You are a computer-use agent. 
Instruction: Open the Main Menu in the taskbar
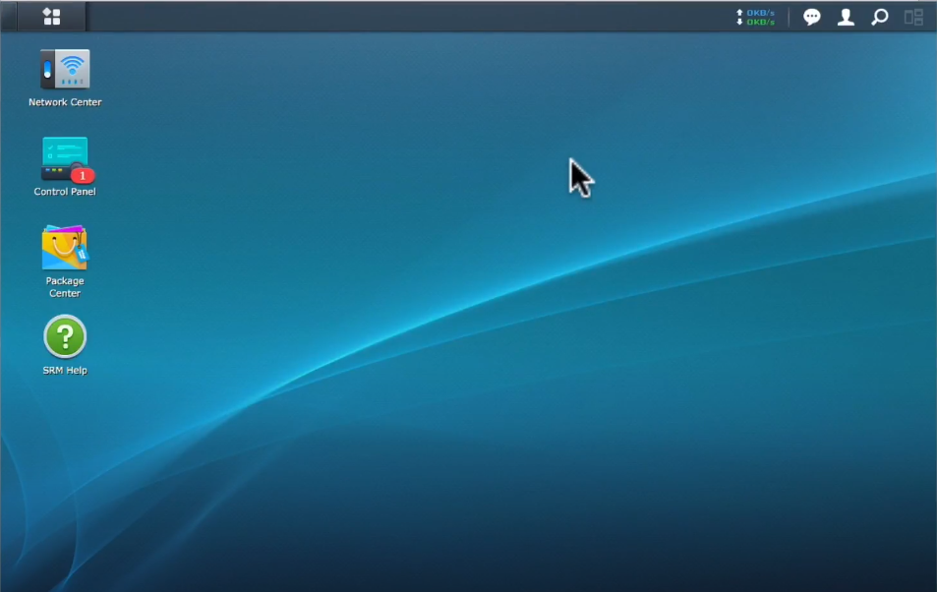coord(51,17)
